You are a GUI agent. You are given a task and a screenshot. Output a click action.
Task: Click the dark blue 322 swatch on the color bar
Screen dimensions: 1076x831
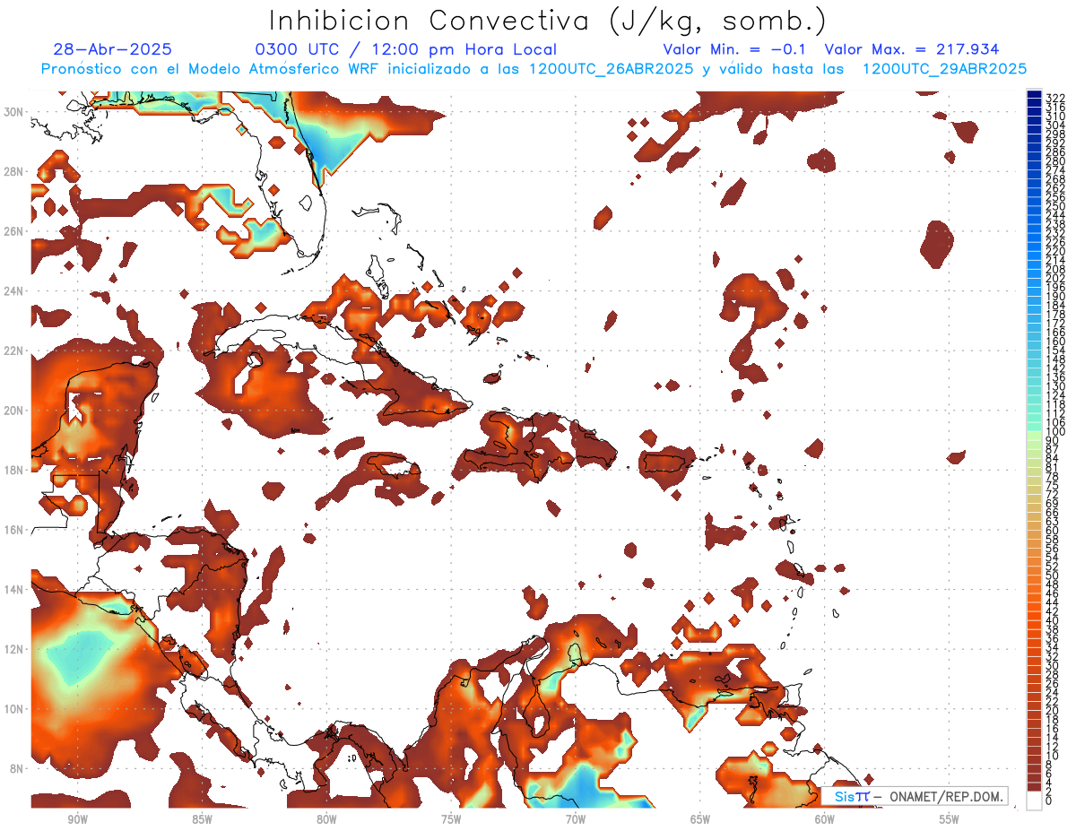click(1035, 95)
